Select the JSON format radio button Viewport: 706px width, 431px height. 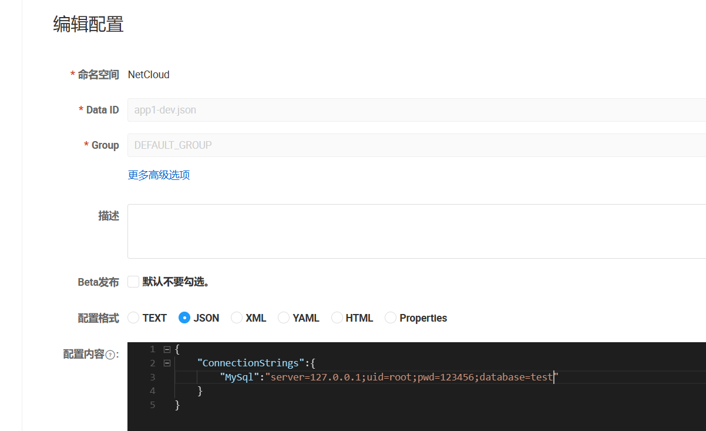184,318
